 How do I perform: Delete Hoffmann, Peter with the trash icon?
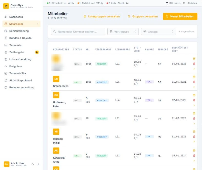click(194, 100)
